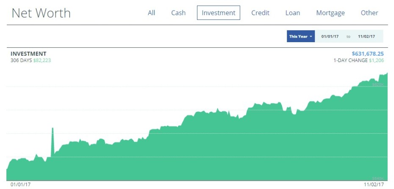Switch to the Other tab
Image resolution: width=394 pixels, height=189 pixels.
(x=369, y=13)
